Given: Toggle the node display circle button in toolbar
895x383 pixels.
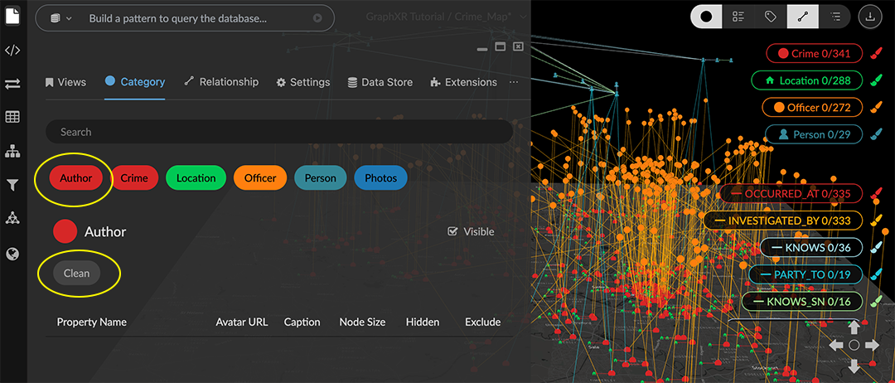Looking at the screenshot, I should [706, 16].
